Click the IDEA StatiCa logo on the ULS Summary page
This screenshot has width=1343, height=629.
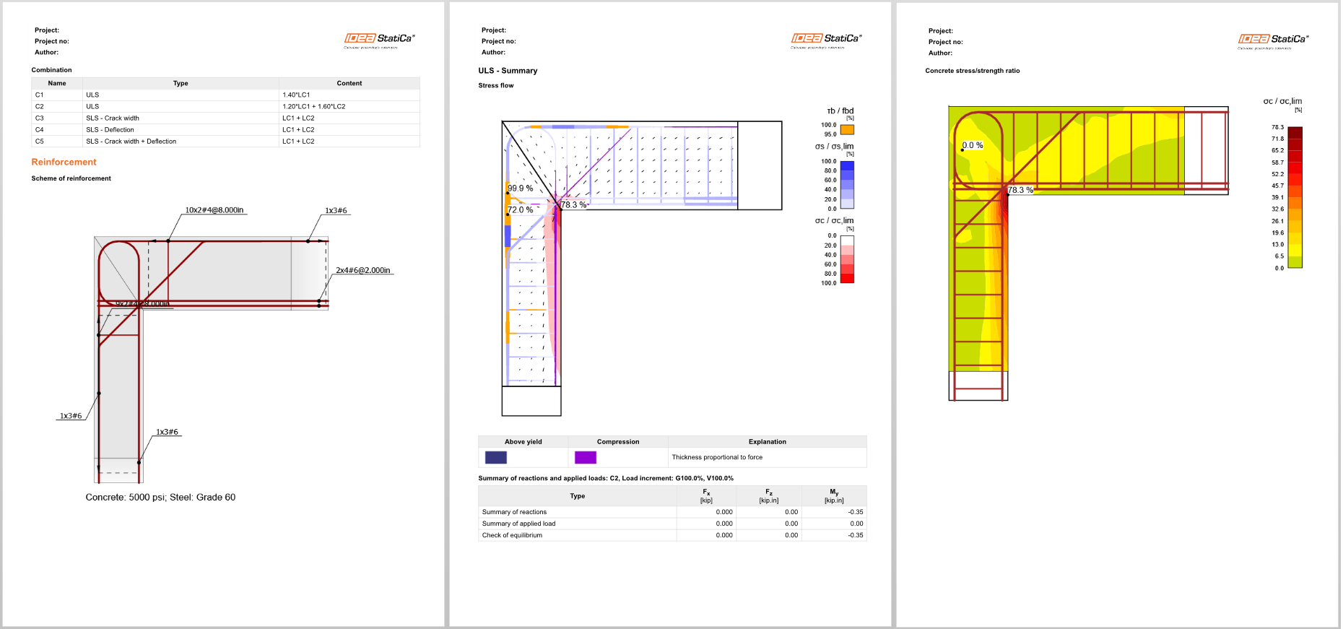tap(826, 39)
